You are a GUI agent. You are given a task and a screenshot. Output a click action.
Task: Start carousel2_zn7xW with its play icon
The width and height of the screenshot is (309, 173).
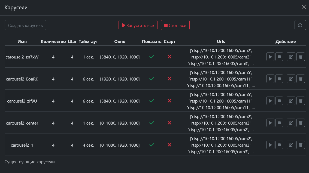[270, 57]
